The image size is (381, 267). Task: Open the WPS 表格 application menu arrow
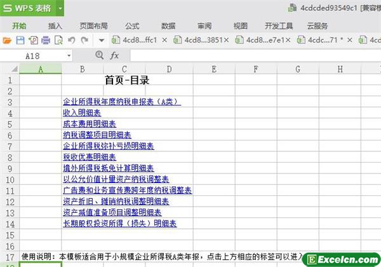(60, 8)
